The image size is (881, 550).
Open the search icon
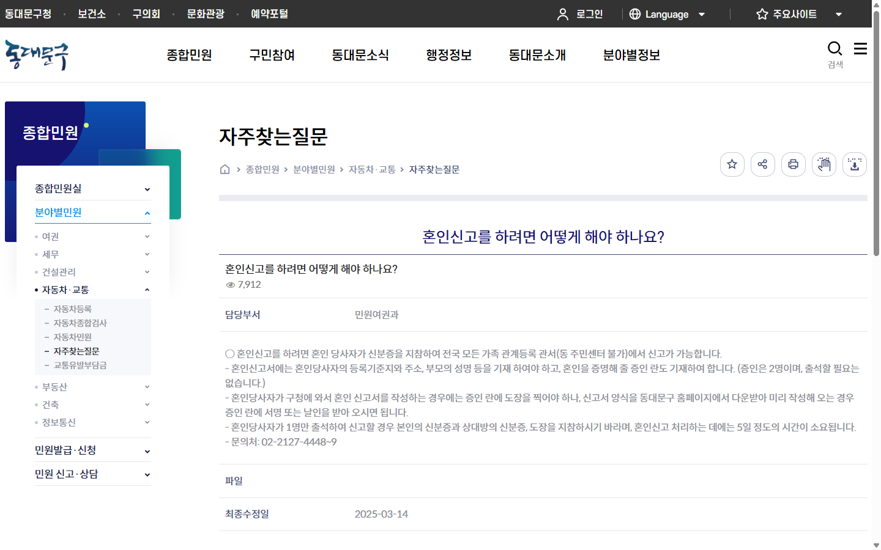(x=835, y=49)
